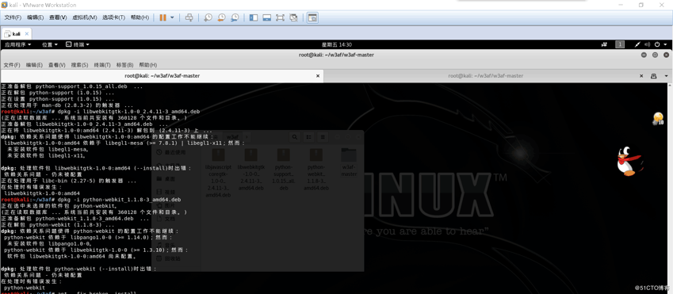673x294 pixels.
Task: Open VMware 帮助(H) menu
Action: click(140, 17)
